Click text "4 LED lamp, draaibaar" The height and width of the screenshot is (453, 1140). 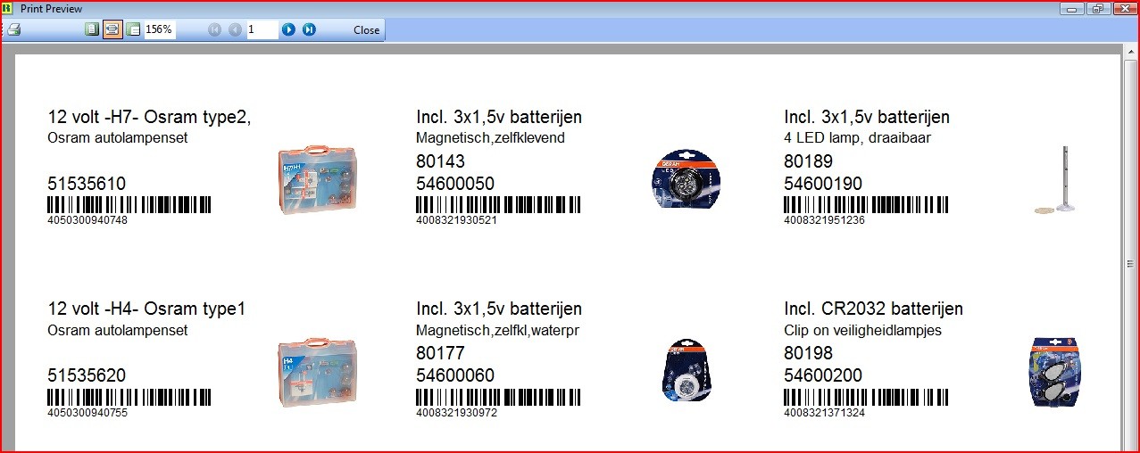pyautogui.click(x=857, y=138)
